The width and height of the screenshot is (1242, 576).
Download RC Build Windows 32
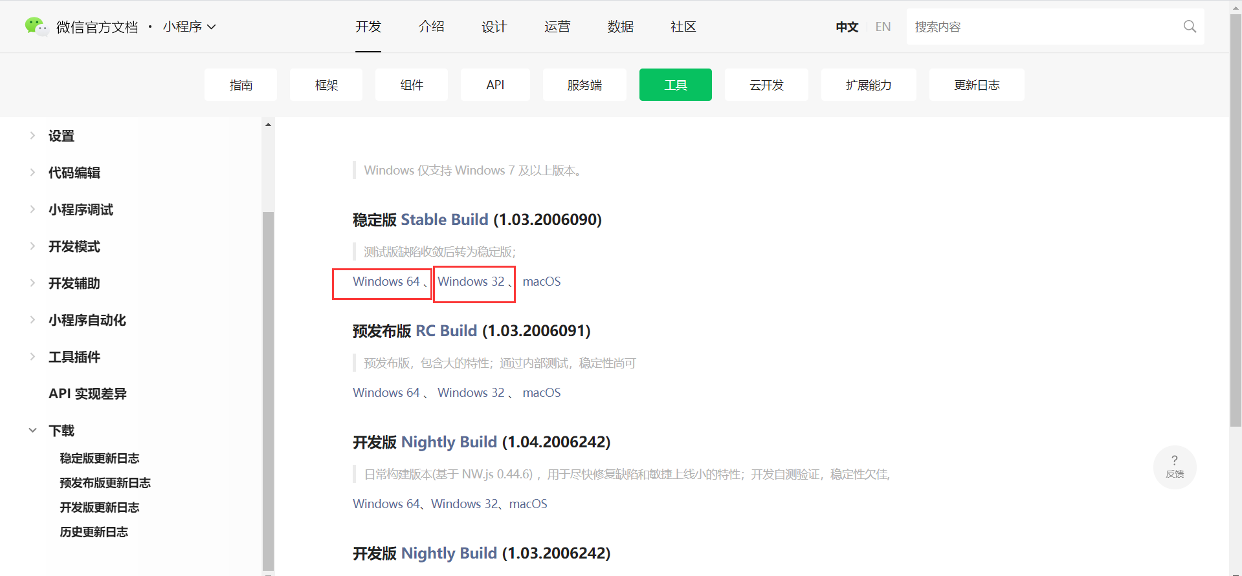point(471,392)
